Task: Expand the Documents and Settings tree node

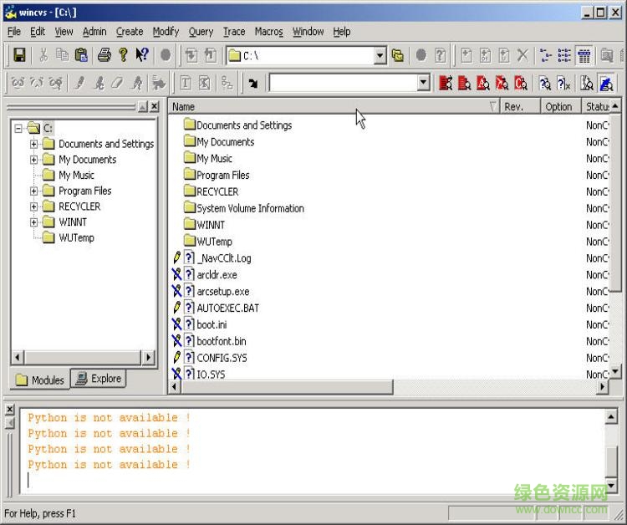Action: tap(34, 144)
